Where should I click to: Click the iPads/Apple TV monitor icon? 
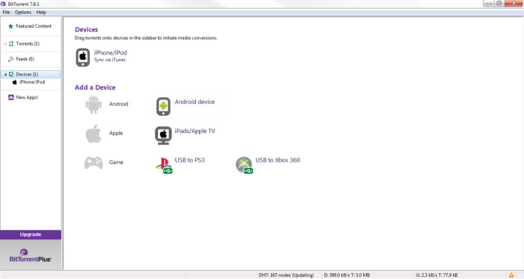click(x=163, y=135)
